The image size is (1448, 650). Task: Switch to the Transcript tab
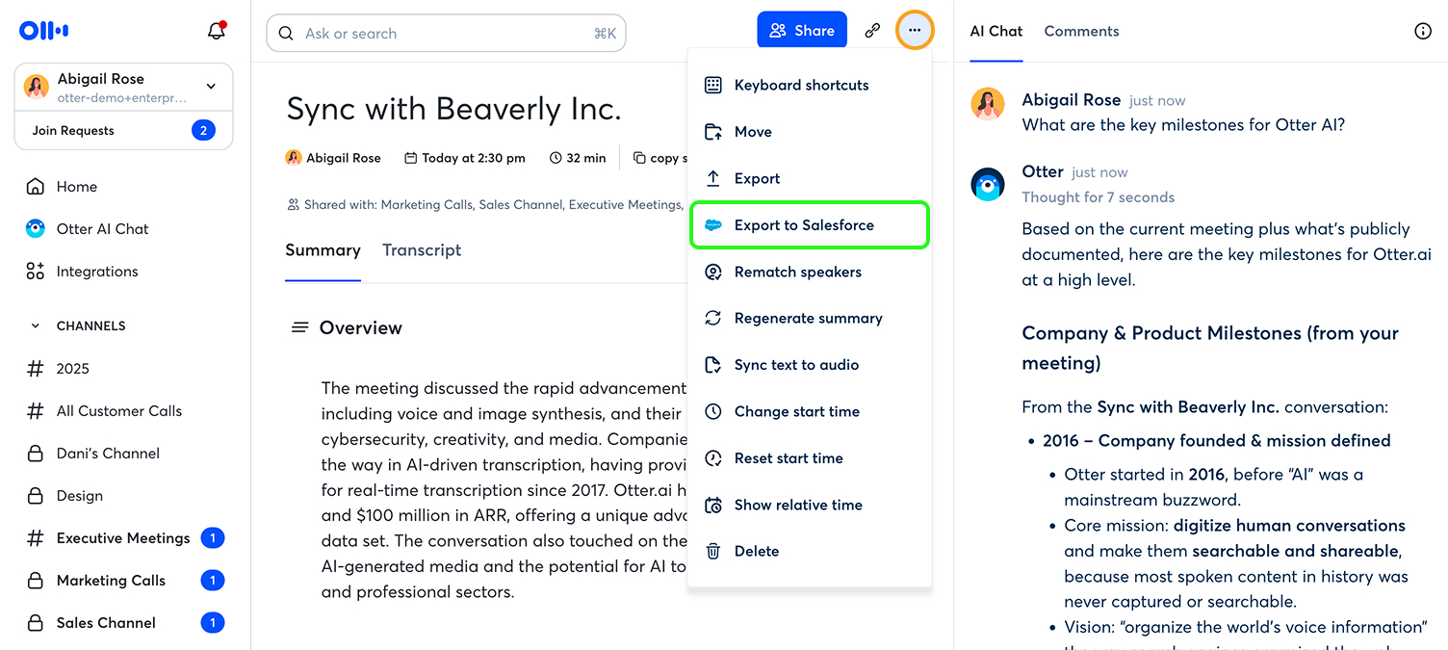point(422,250)
